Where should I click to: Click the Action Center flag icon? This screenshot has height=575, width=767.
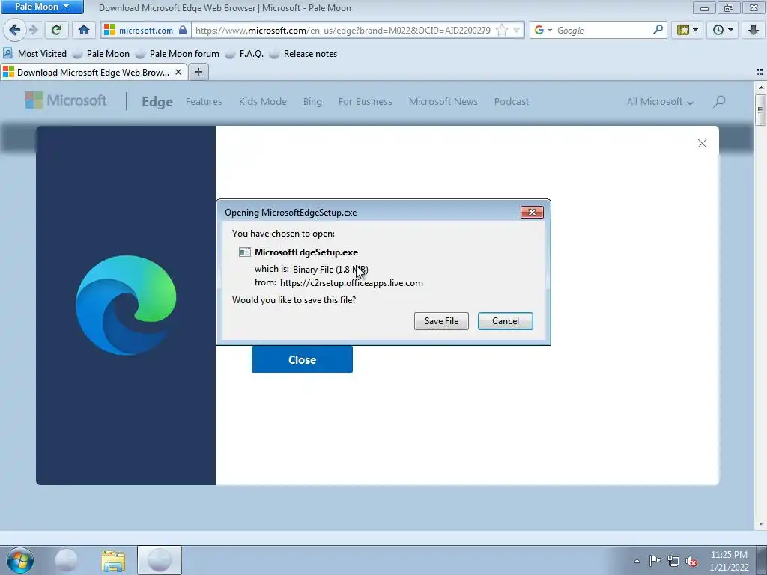pos(655,561)
